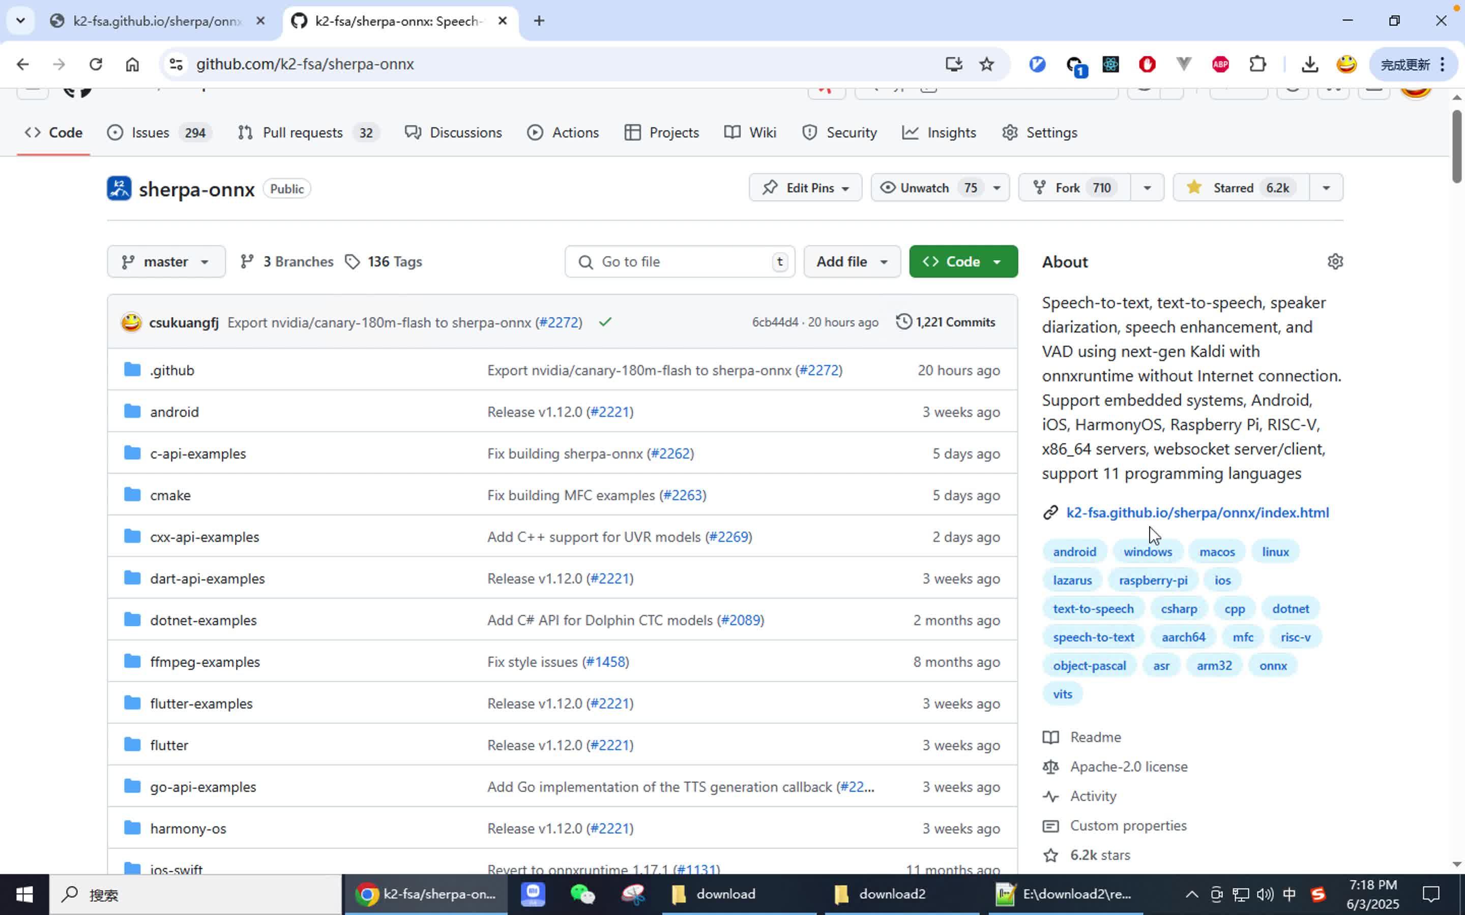Toggle the Chinese input mode indicator

pyautogui.click(x=1289, y=894)
